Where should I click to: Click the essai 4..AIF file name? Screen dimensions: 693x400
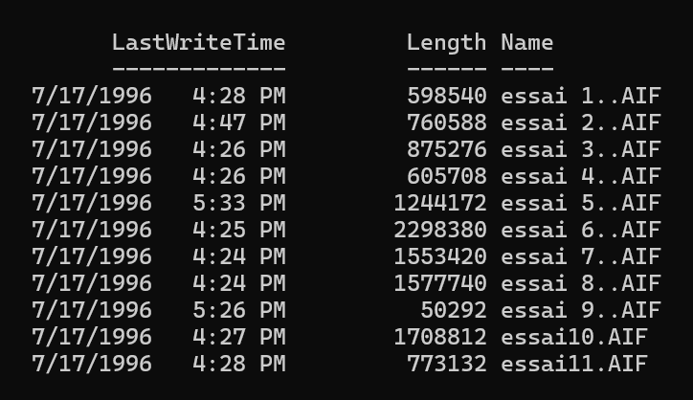tap(580, 176)
